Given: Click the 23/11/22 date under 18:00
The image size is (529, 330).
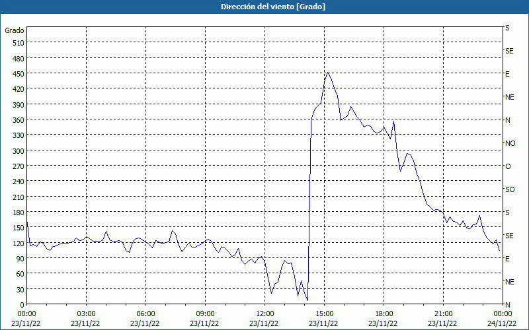Looking at the screenshot, I should pos(383,323).
